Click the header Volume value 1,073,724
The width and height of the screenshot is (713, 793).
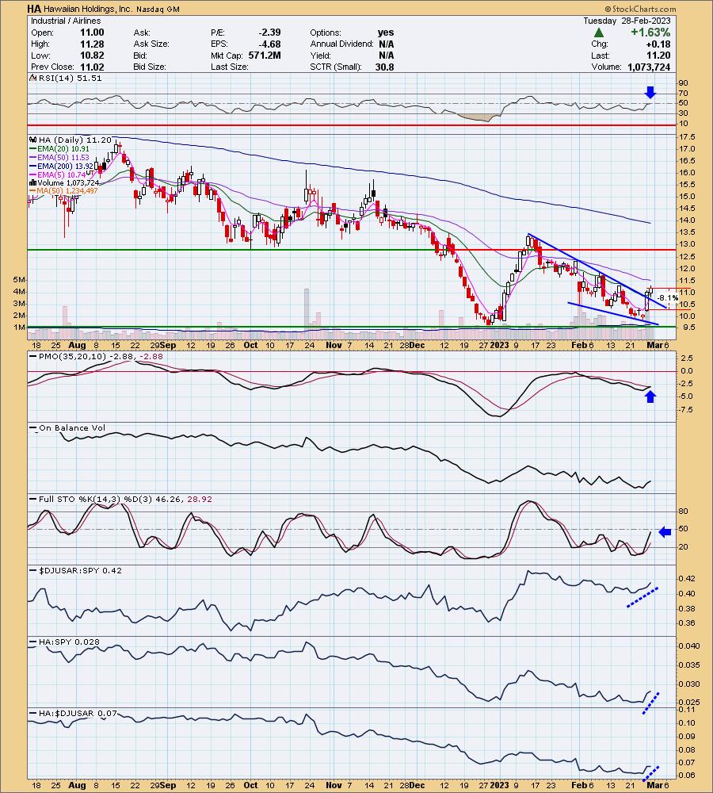pos(649,67)
